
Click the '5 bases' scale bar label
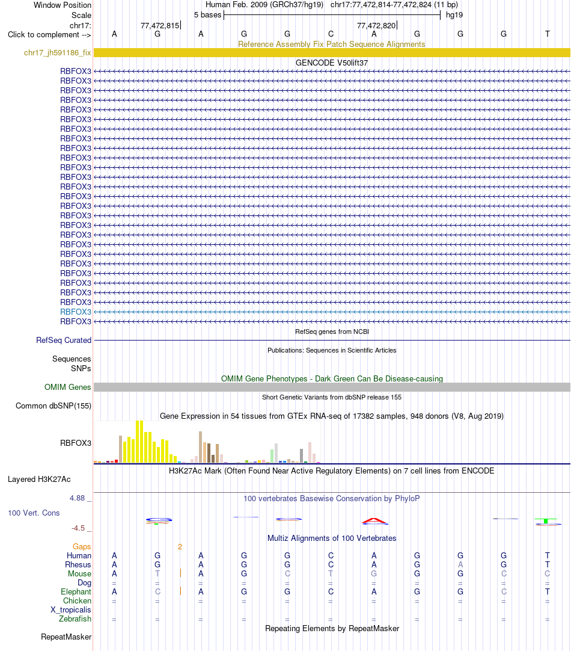pyautogui.click(x=208, y=14)
